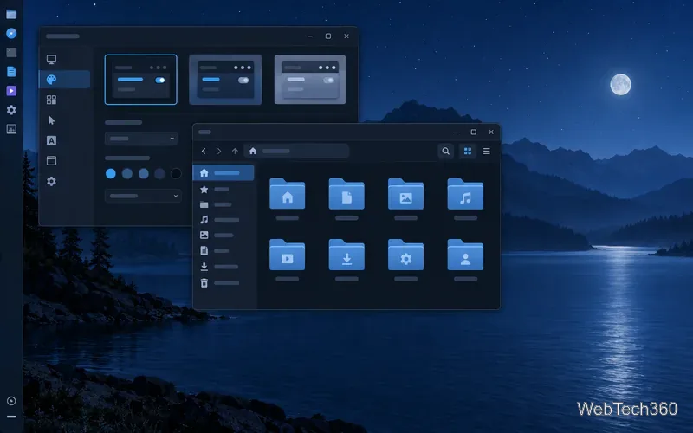Open the font 'A' category in settings
693x433 pixels.
[51, 140]
